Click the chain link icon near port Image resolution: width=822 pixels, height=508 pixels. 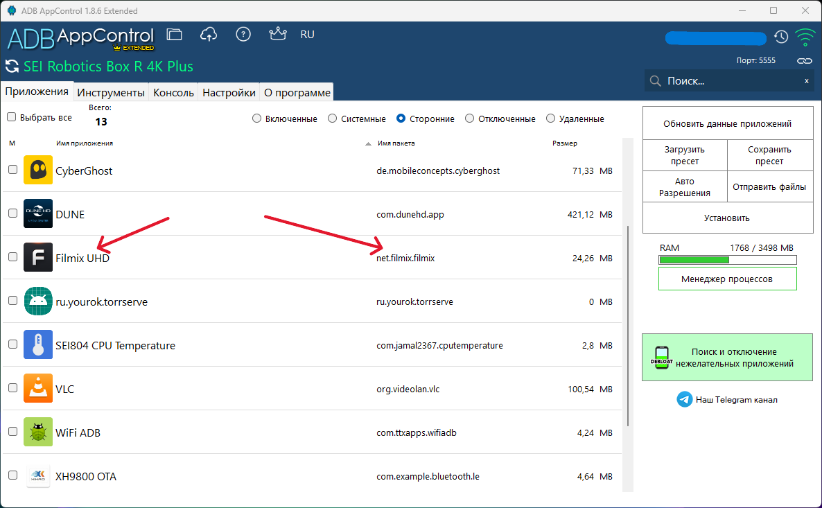[805, 61]
